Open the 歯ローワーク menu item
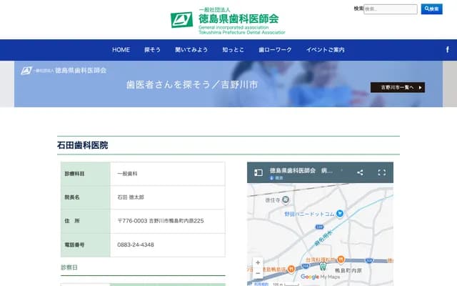This screenshot has width=457, height=286. click(275, 50)
